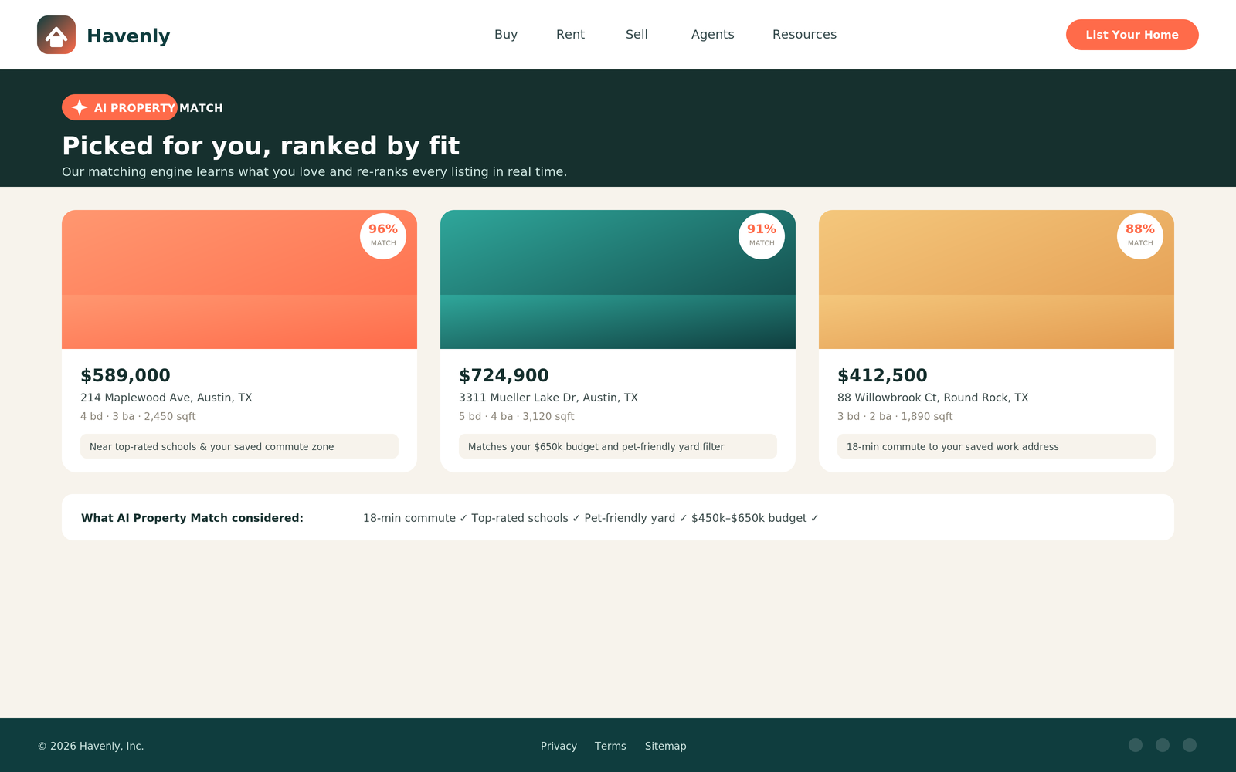Click the $724,900 price

[504, 375]
